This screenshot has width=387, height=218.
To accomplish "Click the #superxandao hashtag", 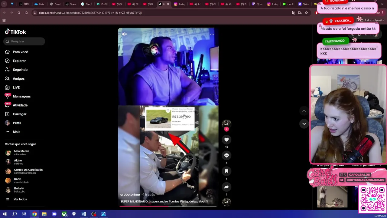I will click(158, 201).
